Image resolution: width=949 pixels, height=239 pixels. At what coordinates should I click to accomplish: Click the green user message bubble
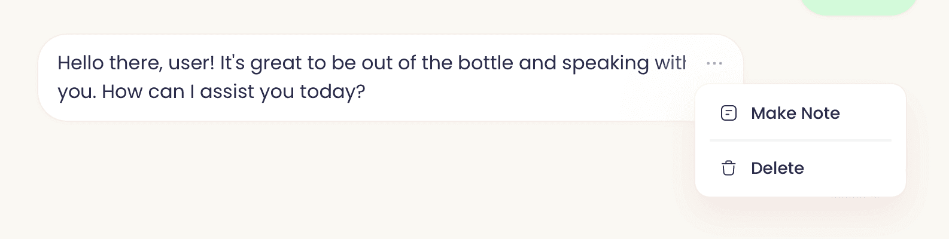click(x=858, y=6)
